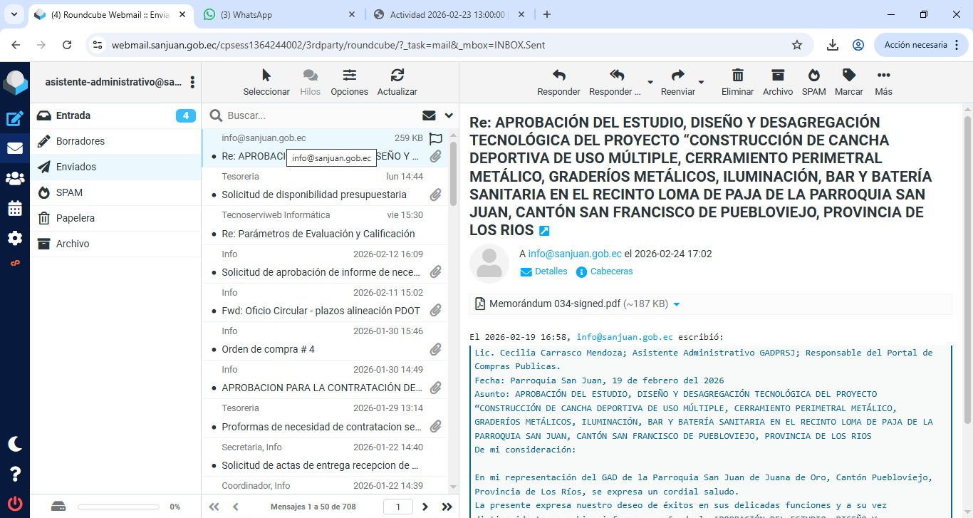
Task: Open the Contacts icon in sidebar
Action: (x=15, y=178)
